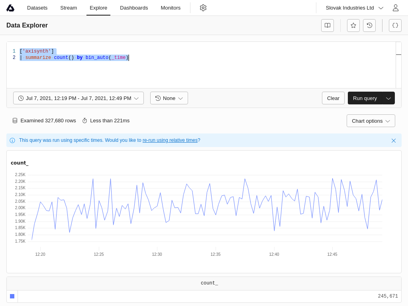This screenshot has width=408, height=306.
Task: Switch organization from Slovak Industries Ltd
Action: 354,8
